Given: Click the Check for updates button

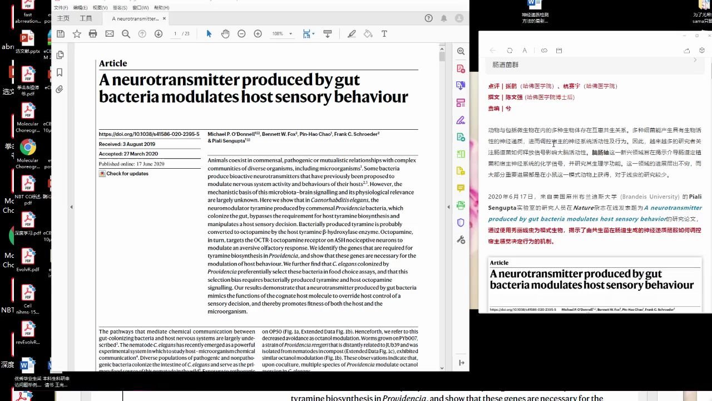Looking at the screenshot, I should (x=123, y=174).
